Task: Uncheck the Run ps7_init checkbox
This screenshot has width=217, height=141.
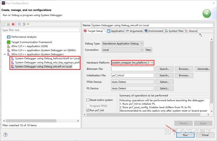Action: tap(88, 110)
